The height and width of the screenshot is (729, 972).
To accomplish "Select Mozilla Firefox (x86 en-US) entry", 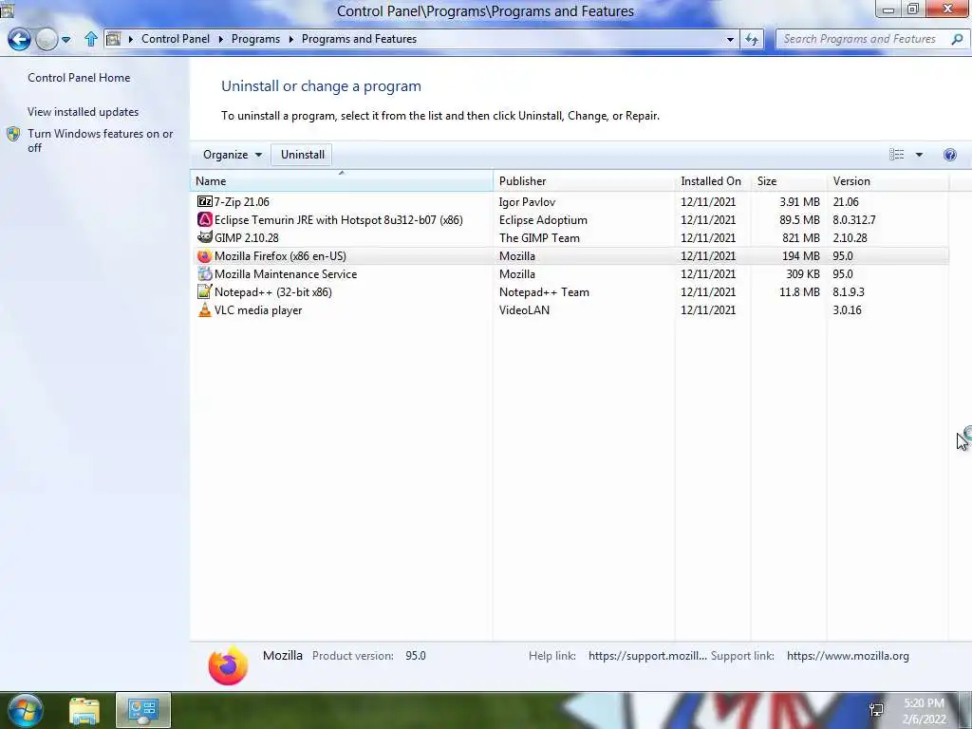I will click(x=570, y=256).
